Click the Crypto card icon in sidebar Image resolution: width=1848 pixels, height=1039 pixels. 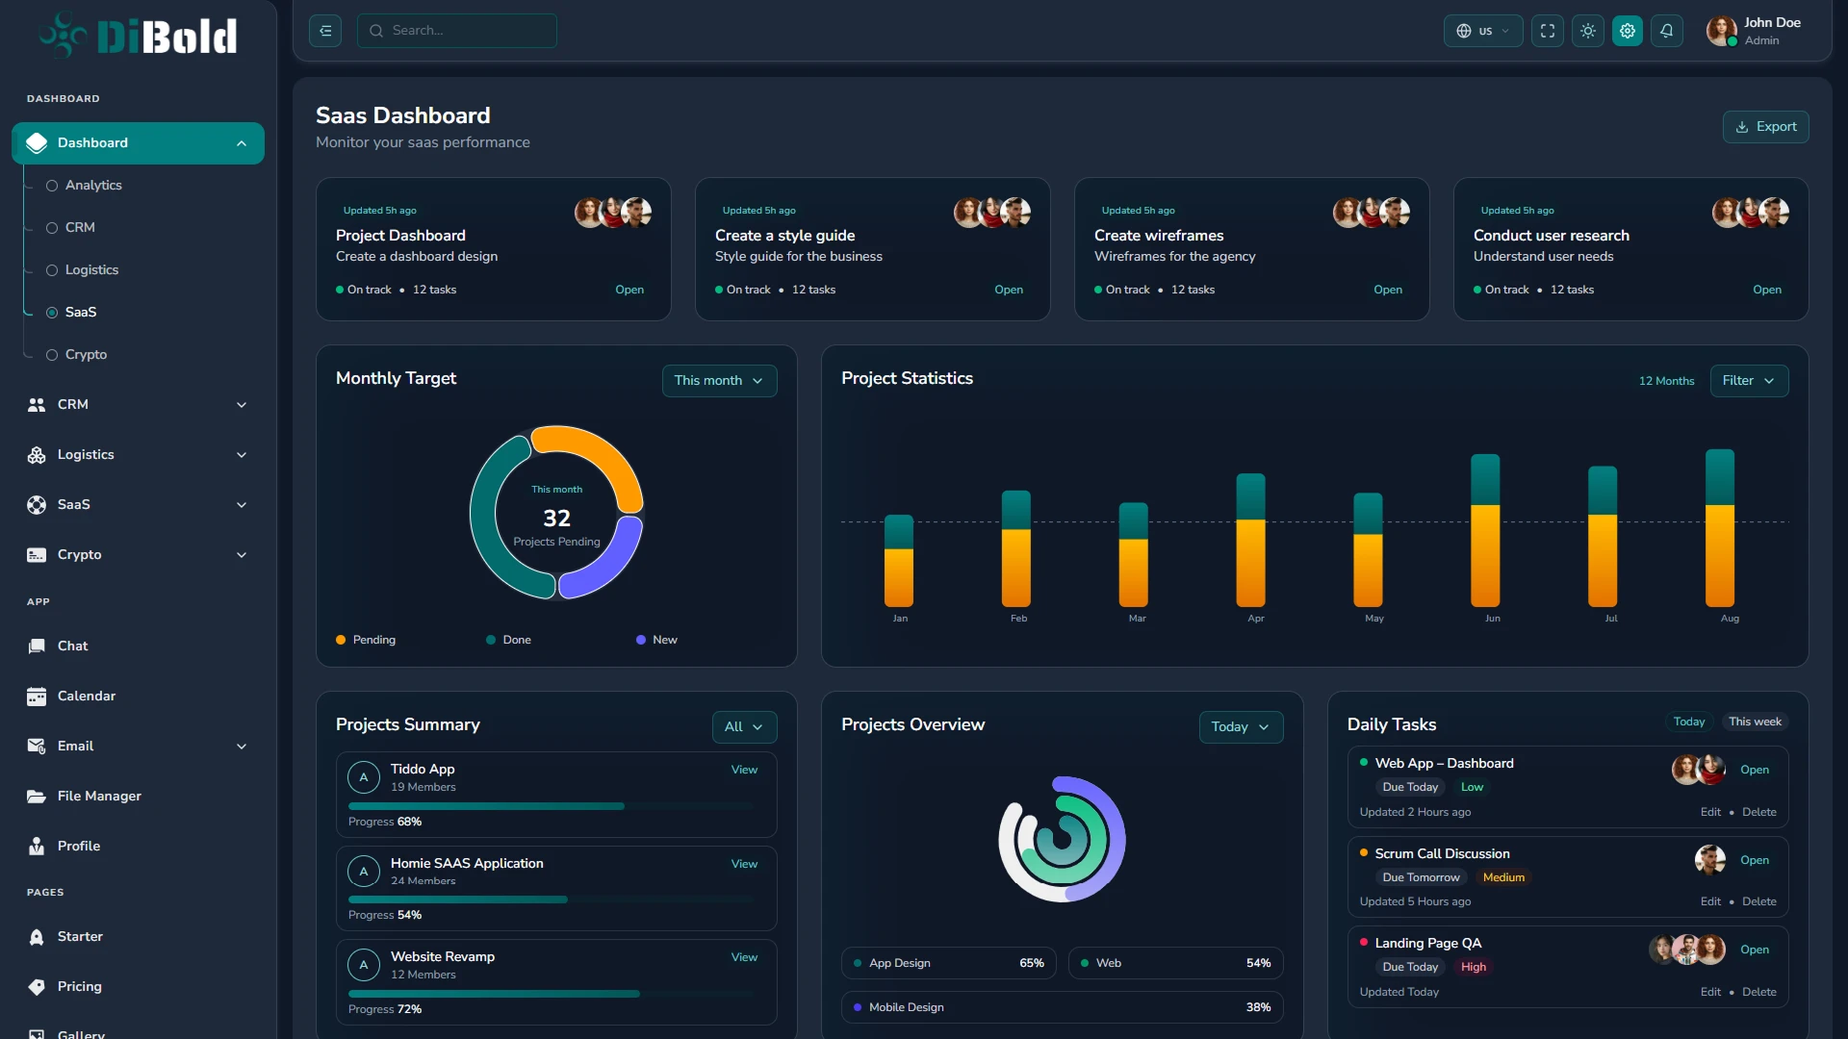pyautogui.click(x=37, y=555)
